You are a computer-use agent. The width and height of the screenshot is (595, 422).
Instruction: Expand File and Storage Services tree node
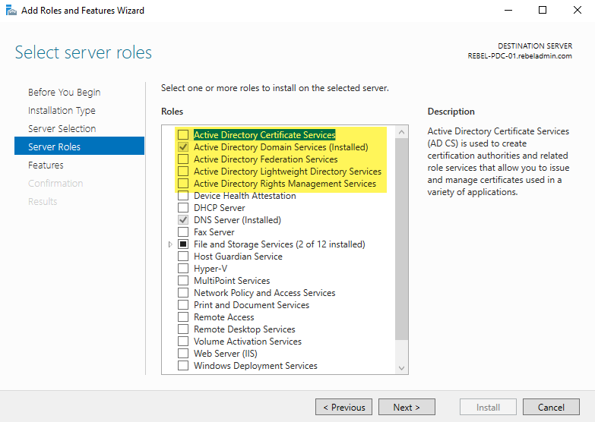click(170, 244)
